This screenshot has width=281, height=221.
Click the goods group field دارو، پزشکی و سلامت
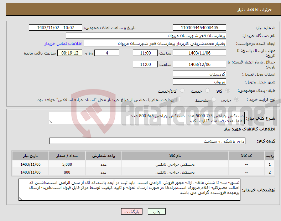(147, 141)
